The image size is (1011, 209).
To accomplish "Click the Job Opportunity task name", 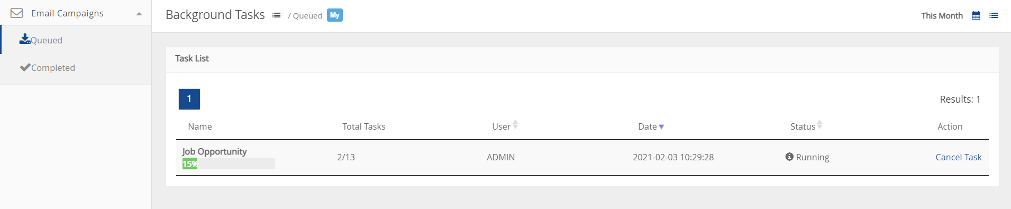I will [214, 151].
